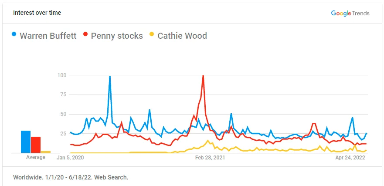The height and width of the screenshot is (186, 384).
Task: Click the Average label under bars
Action: click(36, 157)
